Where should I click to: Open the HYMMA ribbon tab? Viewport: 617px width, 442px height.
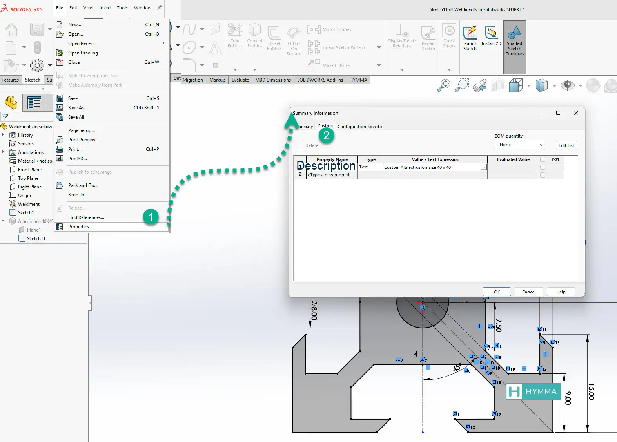coord(358,80)
